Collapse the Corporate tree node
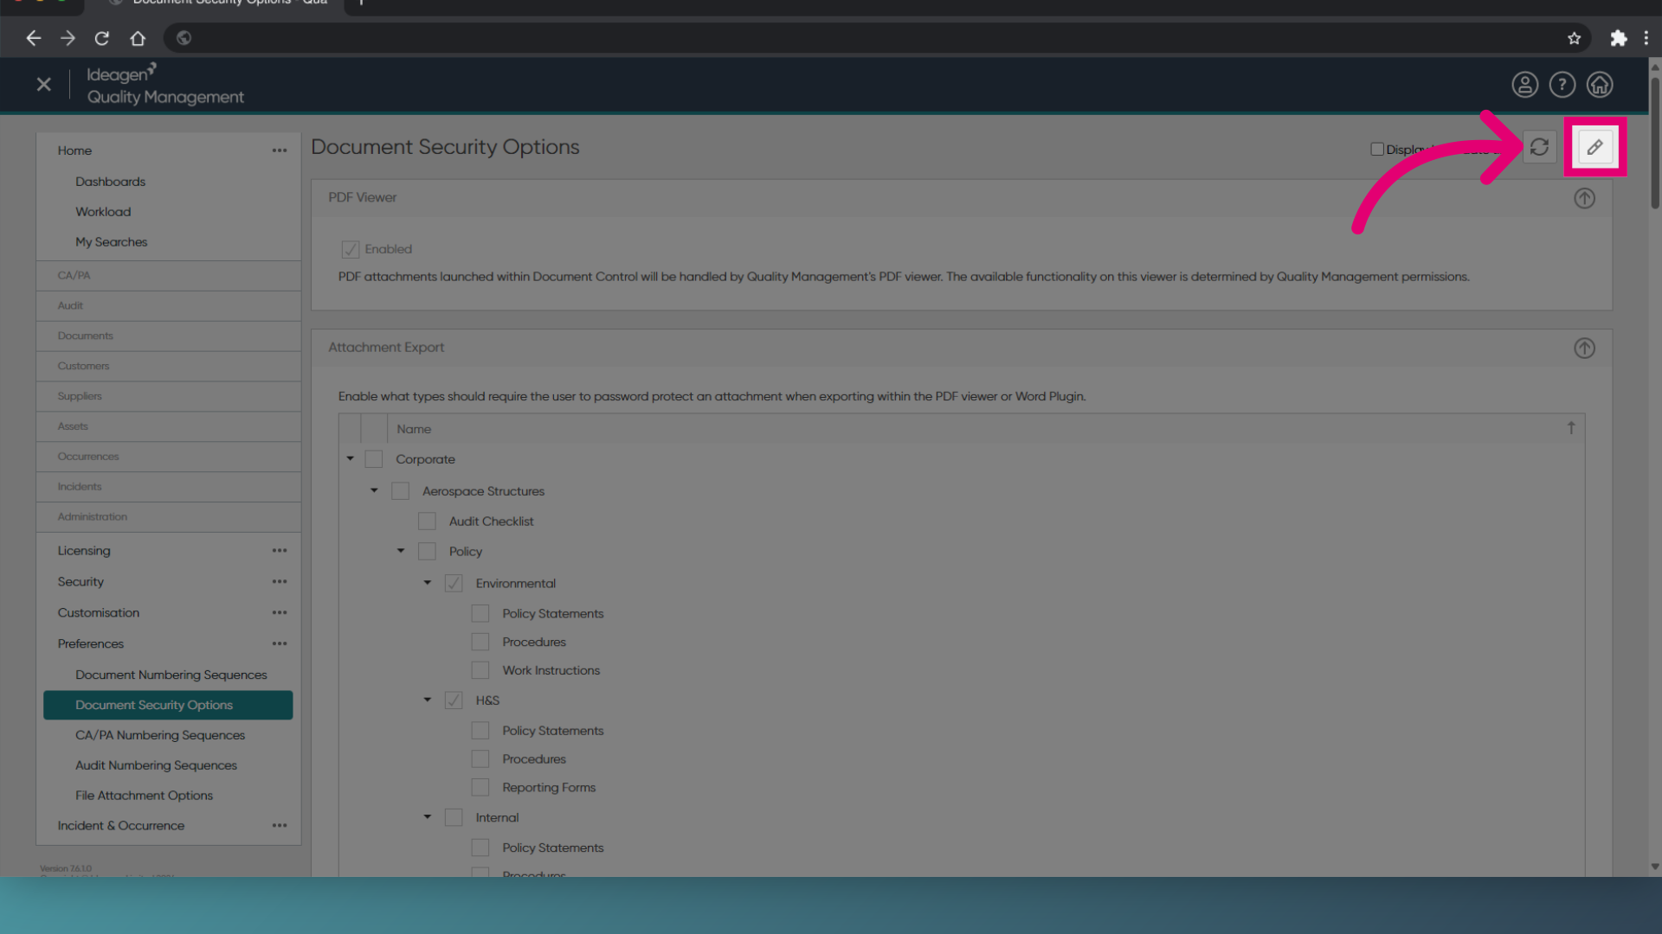 (351, 458)
